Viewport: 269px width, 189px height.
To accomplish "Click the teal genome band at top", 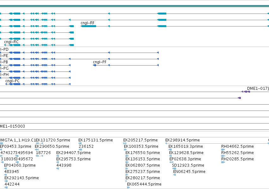I will (x=135, y=6).
